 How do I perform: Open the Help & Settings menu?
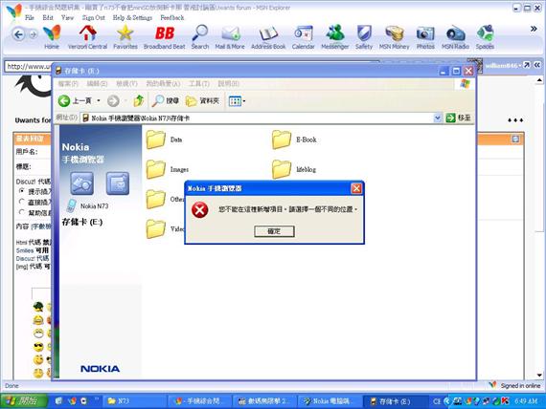point(132,17)
